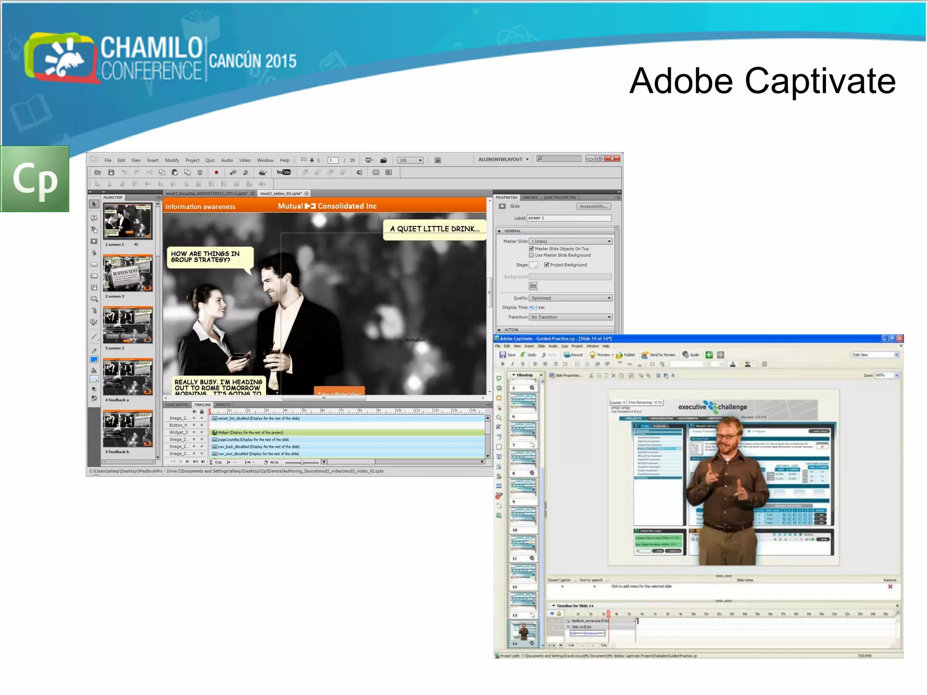Click the speaker icon beside thumbnail 1 screen 1

pyautogui.click(x=136, y=244)
